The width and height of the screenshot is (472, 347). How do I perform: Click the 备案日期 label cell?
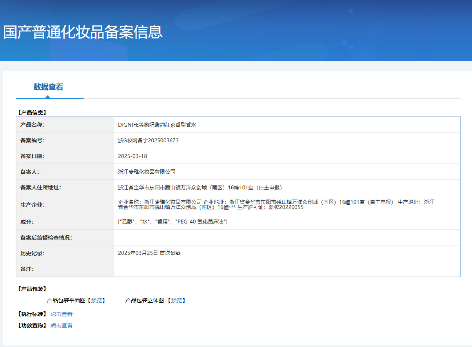click(65, 156)
